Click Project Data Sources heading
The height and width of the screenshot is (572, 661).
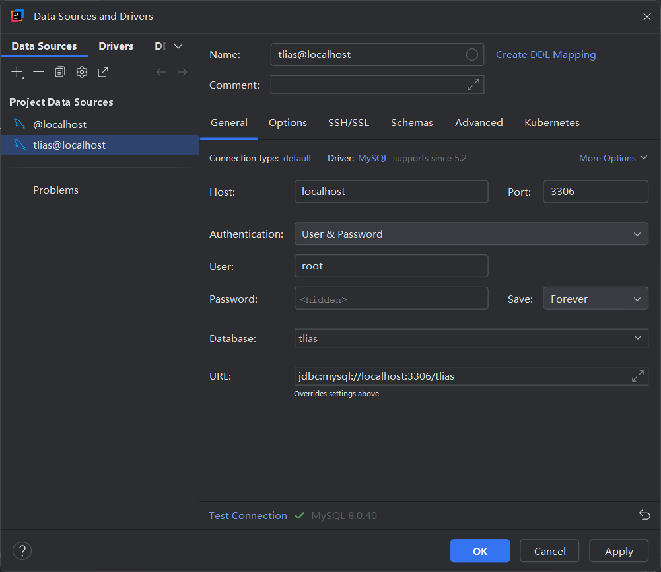[x=61, y=102]
